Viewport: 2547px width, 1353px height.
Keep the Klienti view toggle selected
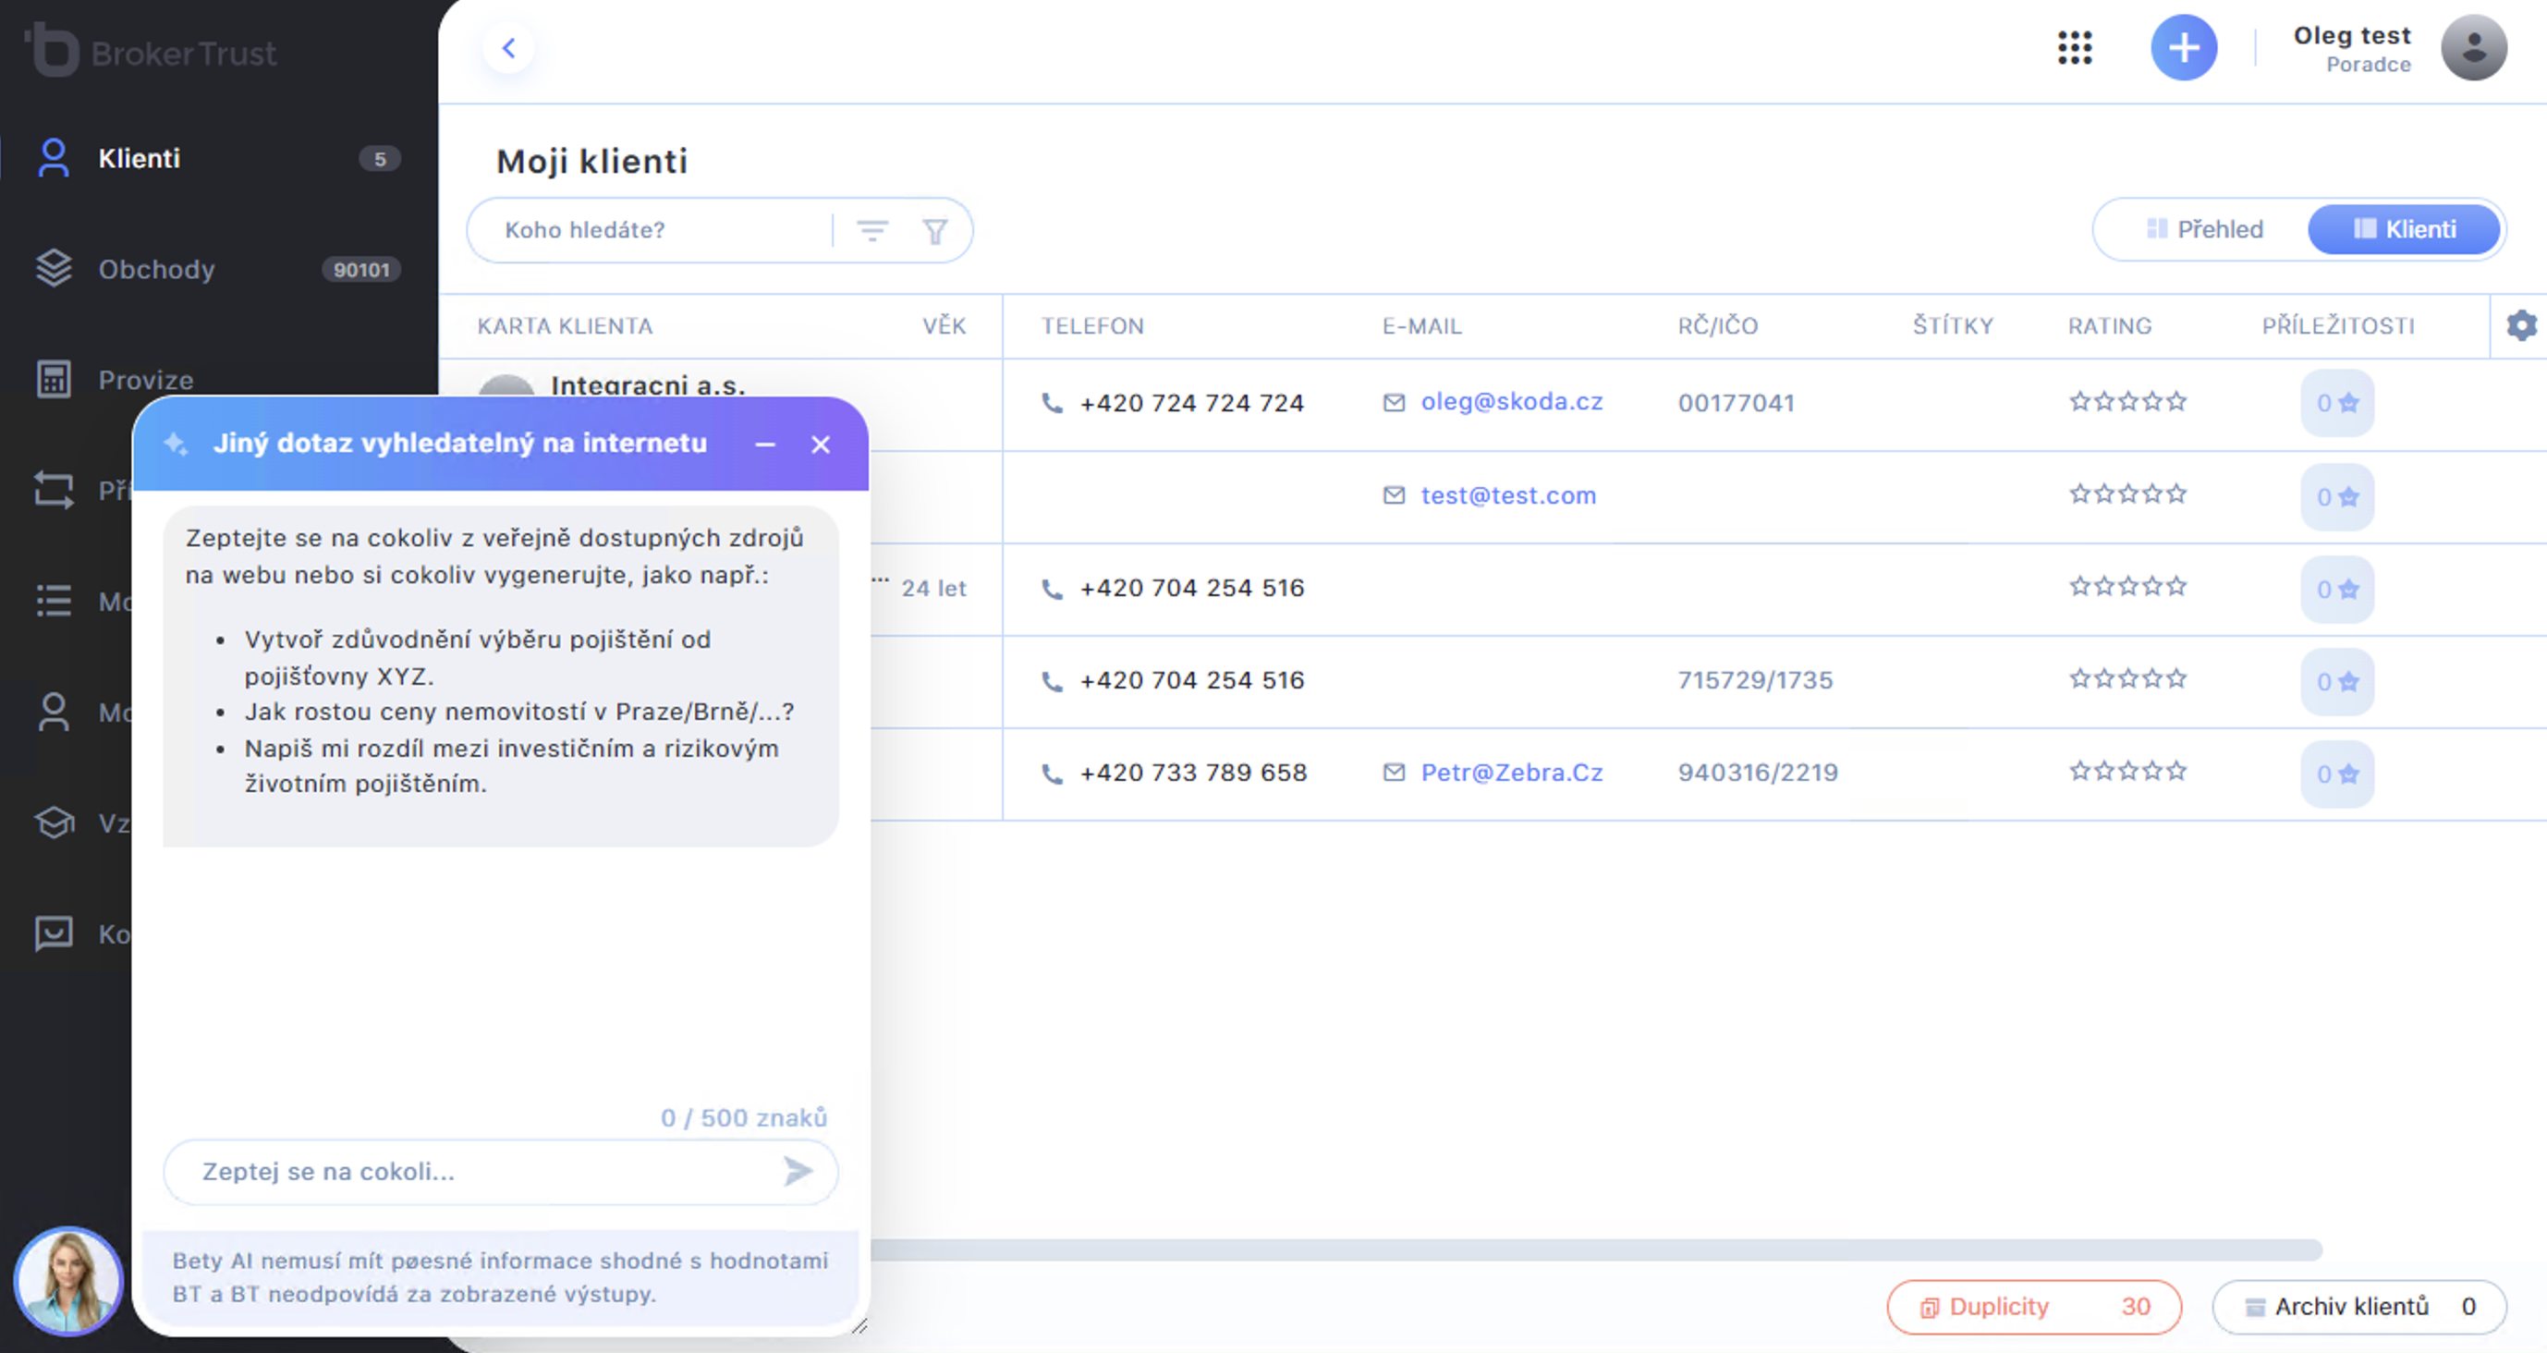click(x=2405, y=228)
